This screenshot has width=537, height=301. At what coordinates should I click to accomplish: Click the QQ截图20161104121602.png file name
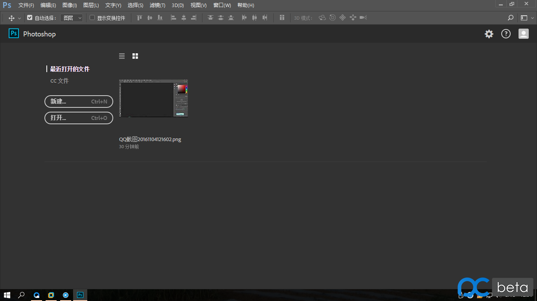pos(150,139)
